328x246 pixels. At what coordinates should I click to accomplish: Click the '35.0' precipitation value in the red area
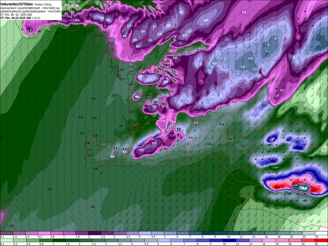[277, 187]
